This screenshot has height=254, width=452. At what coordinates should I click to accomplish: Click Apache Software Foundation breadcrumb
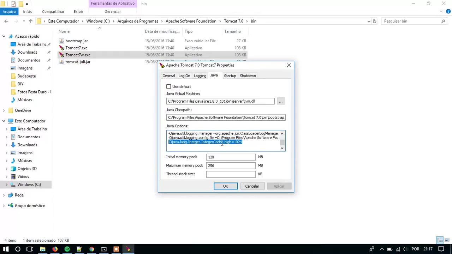pyautogui.click(x=191, y=21)
